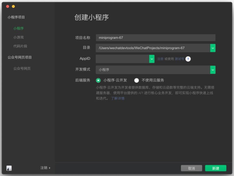Select 代码片段 in the sidebar

[20, 46]
